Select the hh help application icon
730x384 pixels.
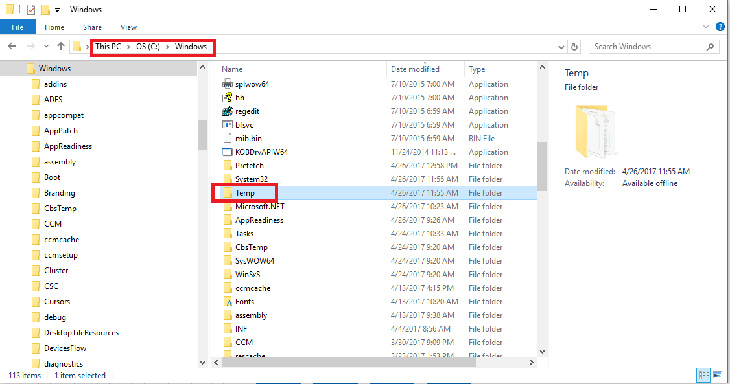[x=227, y=98]
